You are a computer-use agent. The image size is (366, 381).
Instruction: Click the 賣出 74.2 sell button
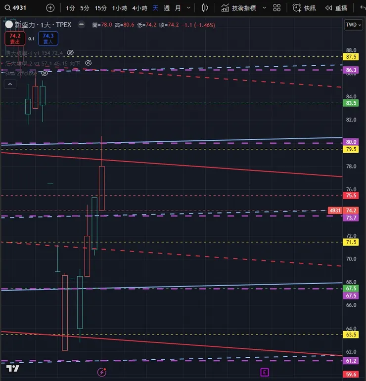(x=15, y=39)
